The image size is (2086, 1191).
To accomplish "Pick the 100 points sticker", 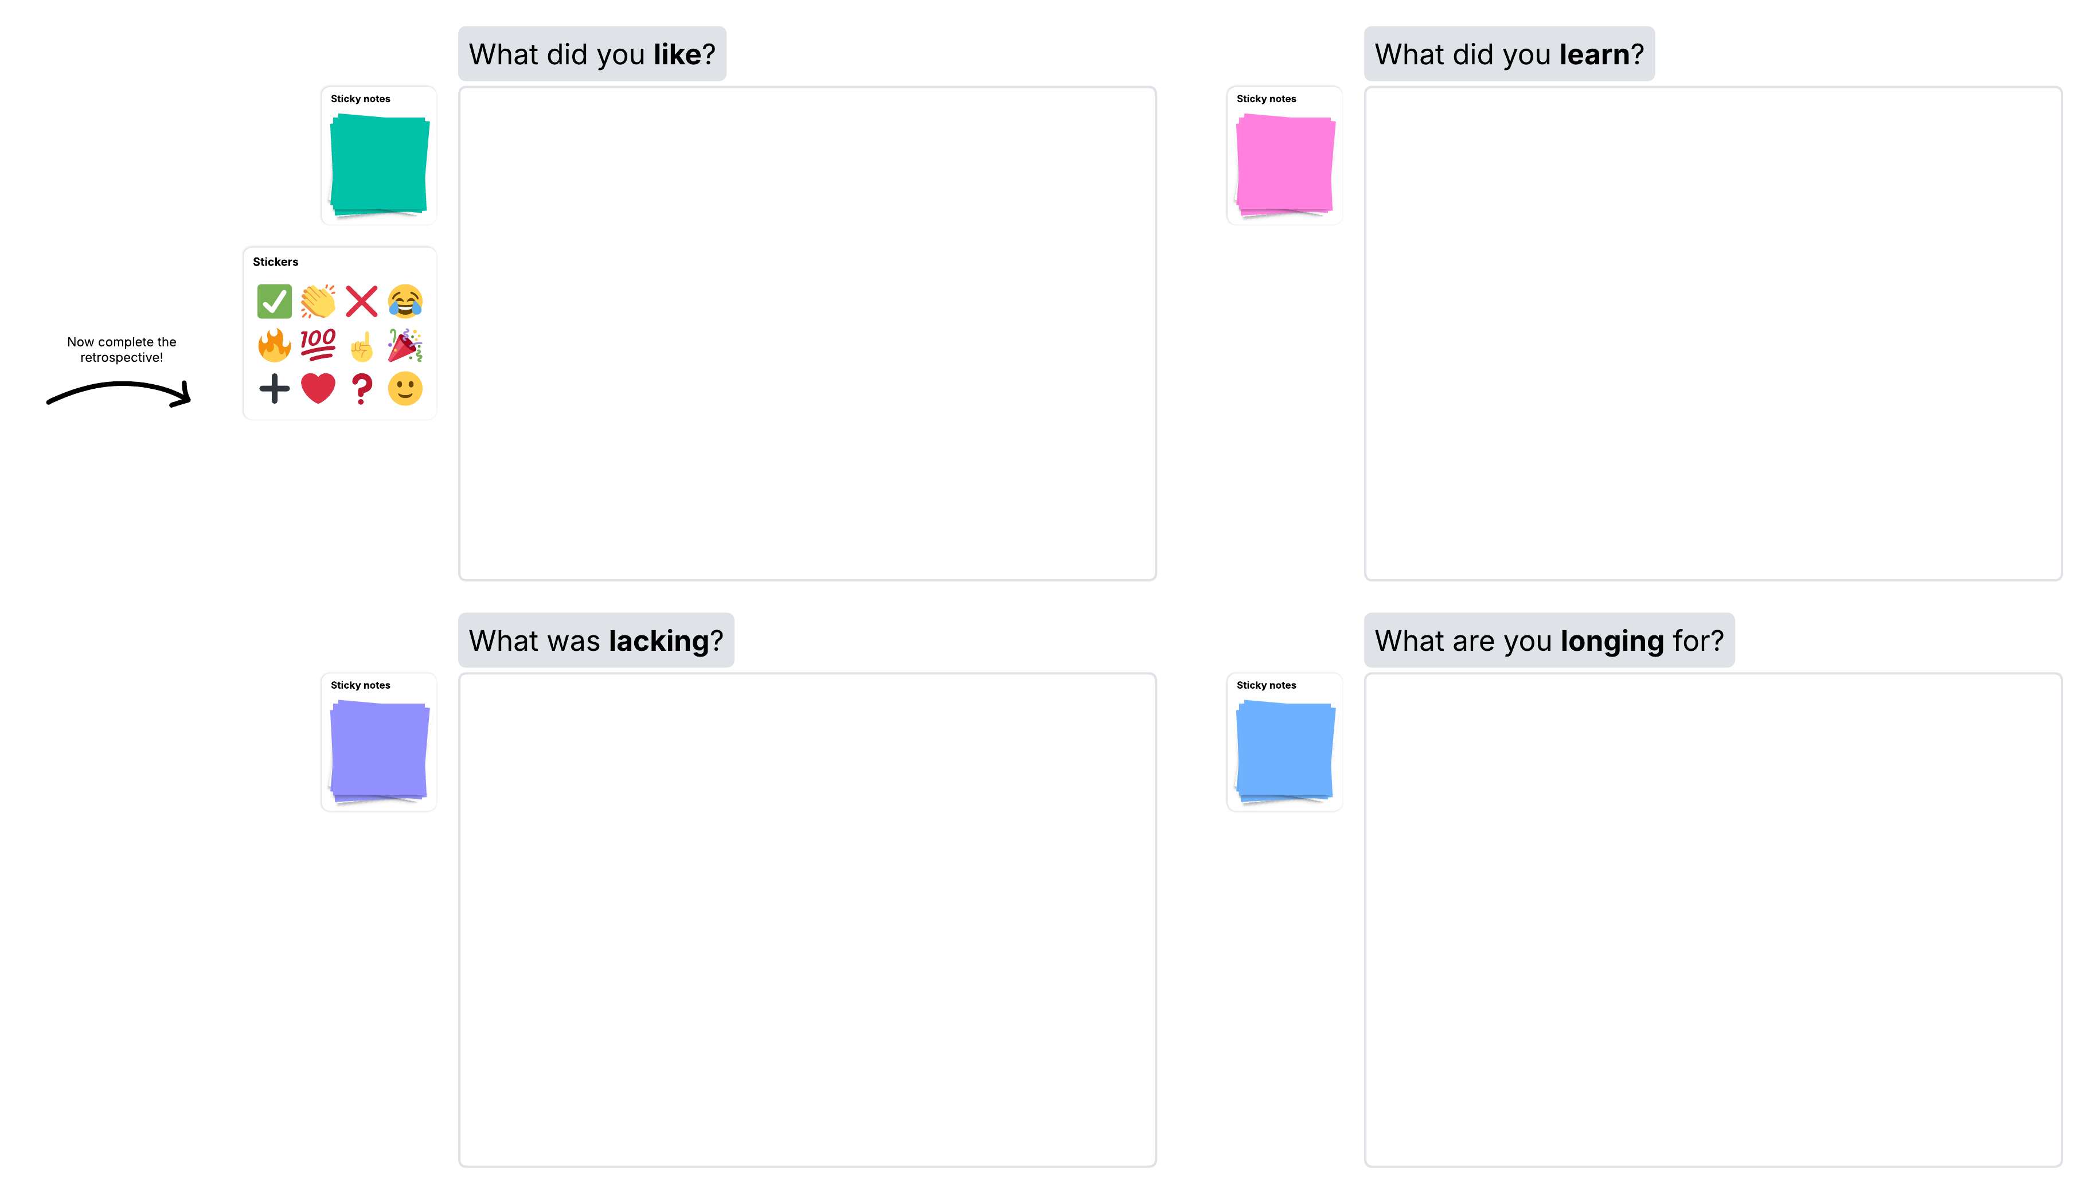I will click(317, 345).
